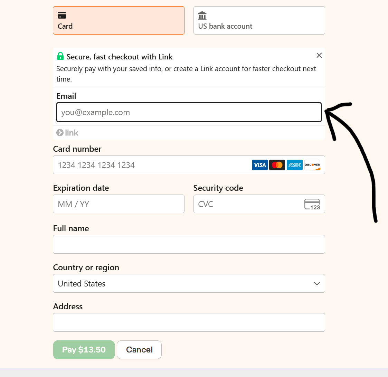388x377 pixels.
Task: Click the Discover card icon
Action: (x=312, y=165)
